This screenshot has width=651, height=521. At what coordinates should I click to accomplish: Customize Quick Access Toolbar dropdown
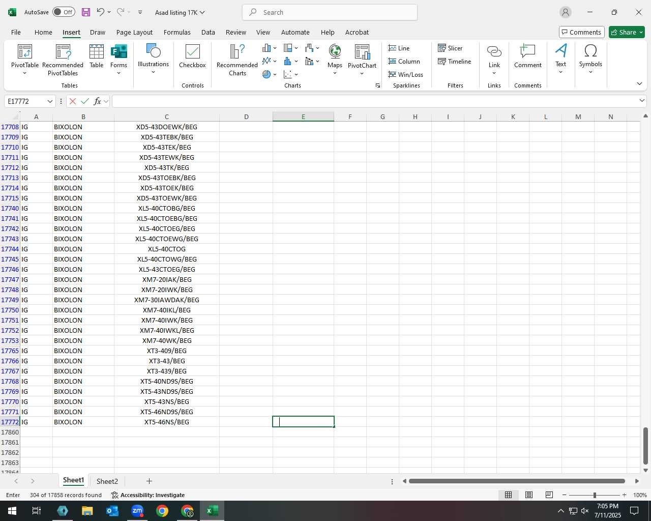(140, 12)
